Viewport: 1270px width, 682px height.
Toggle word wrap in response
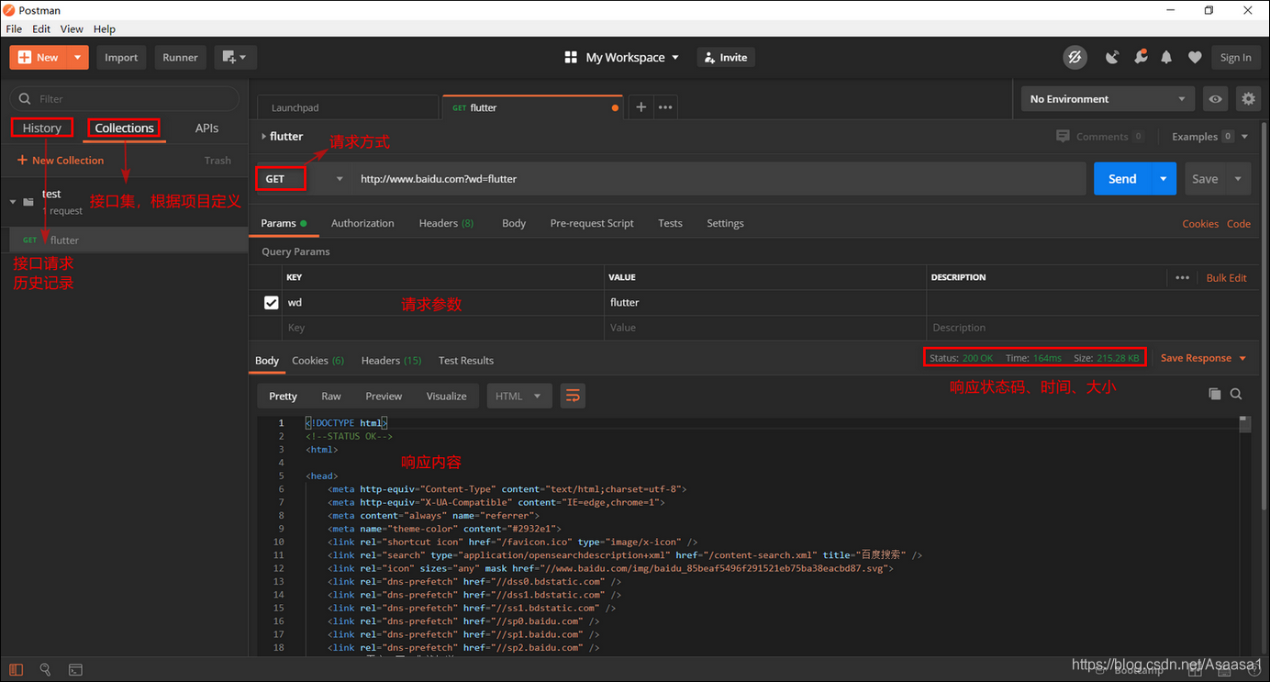573,396
